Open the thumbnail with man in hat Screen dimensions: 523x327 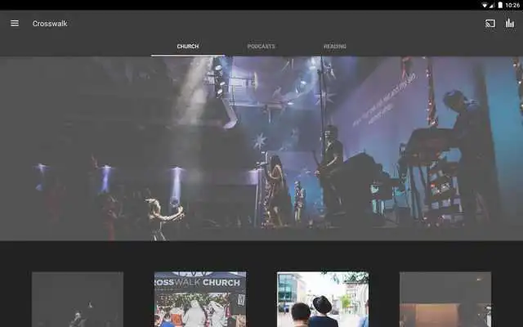323,299
